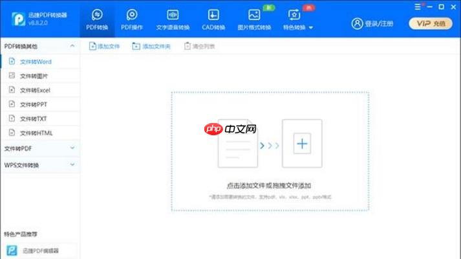Click 添加文件夹 toolbar button
The image size is (461, 259).
pos(151,46)
